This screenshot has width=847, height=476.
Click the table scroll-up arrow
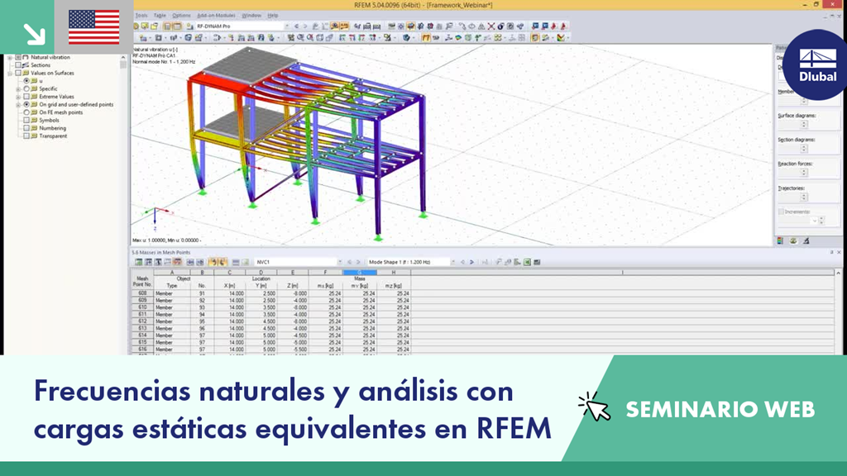(x=838, y=274)
